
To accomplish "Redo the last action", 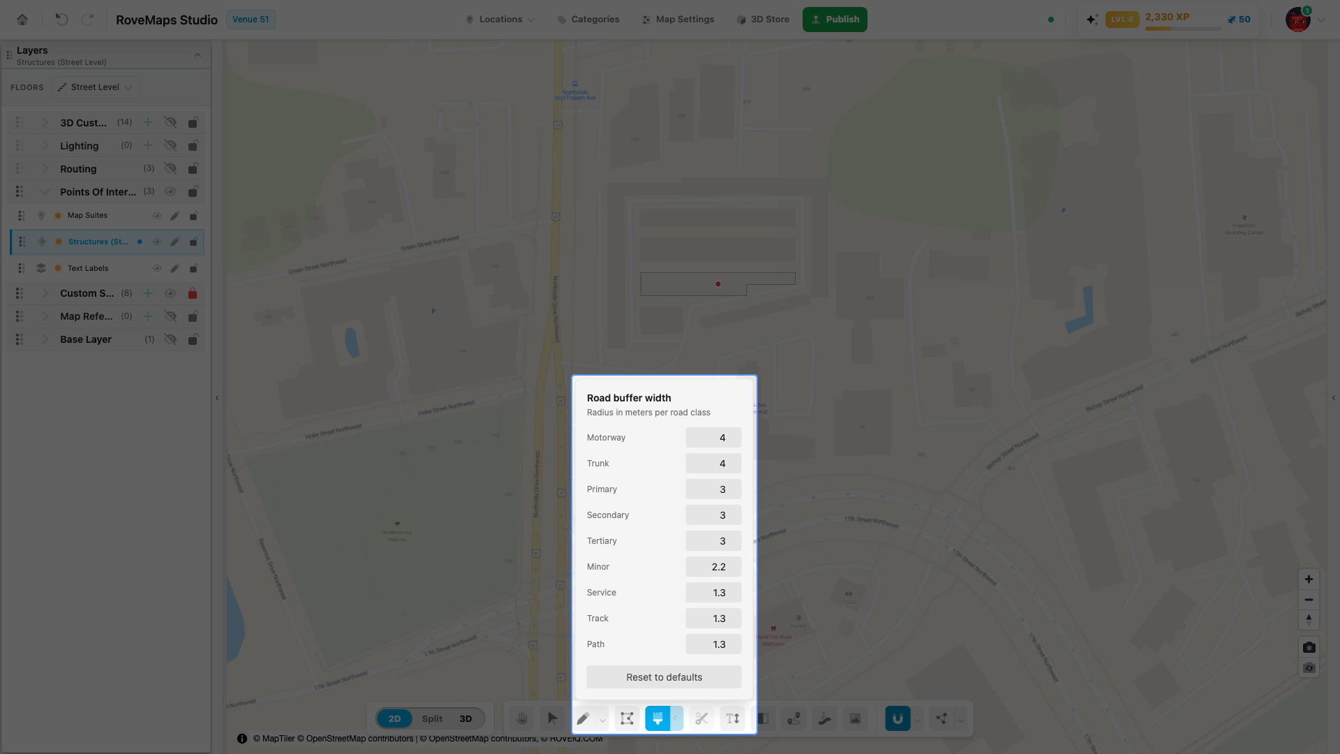I will pyautogui.click(x=87, y=20).
